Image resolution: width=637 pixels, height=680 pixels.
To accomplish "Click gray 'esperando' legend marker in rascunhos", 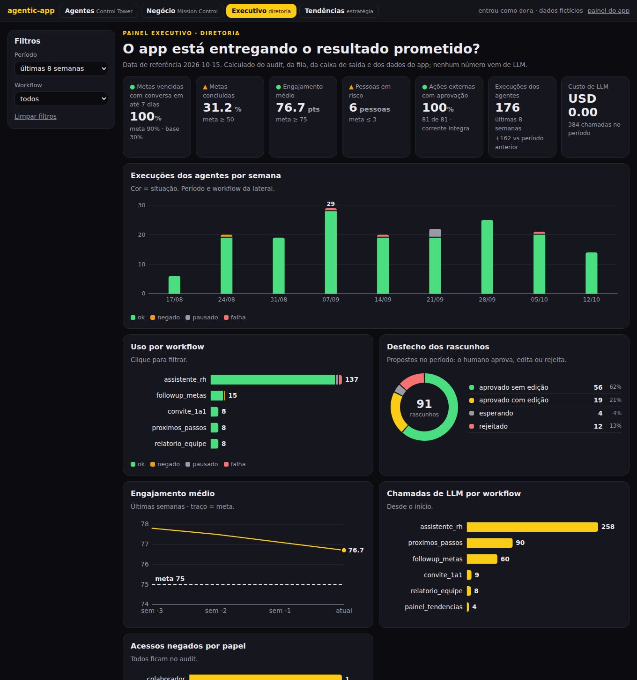I will coord(472,413).
